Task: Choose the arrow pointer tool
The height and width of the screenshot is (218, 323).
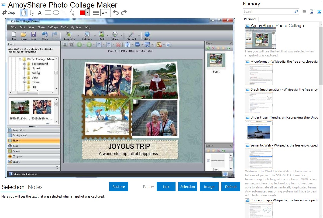Action: pyautogui.click(x=32, y=13)
